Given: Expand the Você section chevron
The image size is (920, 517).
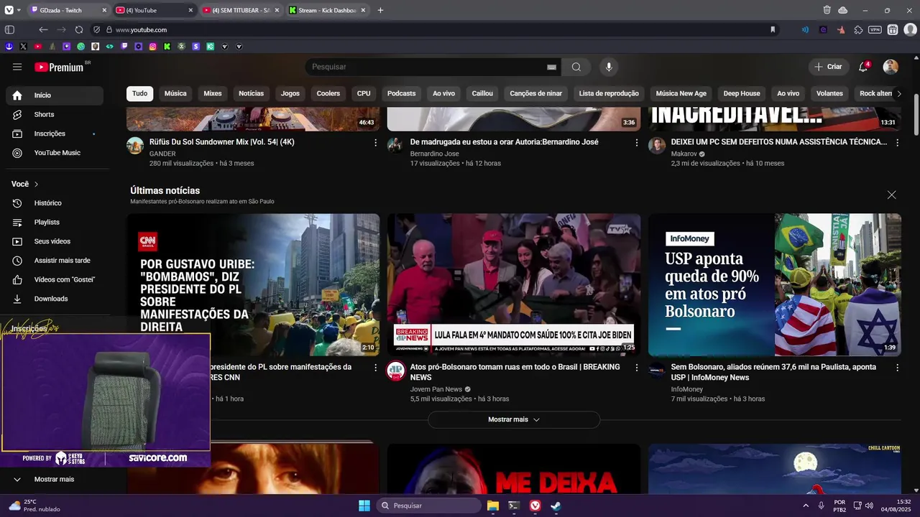Looking at the screenshot, I should 36,185.
